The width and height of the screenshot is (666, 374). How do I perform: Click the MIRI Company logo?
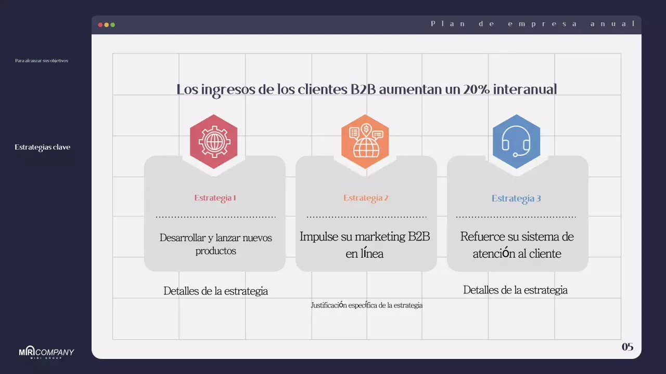tap(46, 353)
